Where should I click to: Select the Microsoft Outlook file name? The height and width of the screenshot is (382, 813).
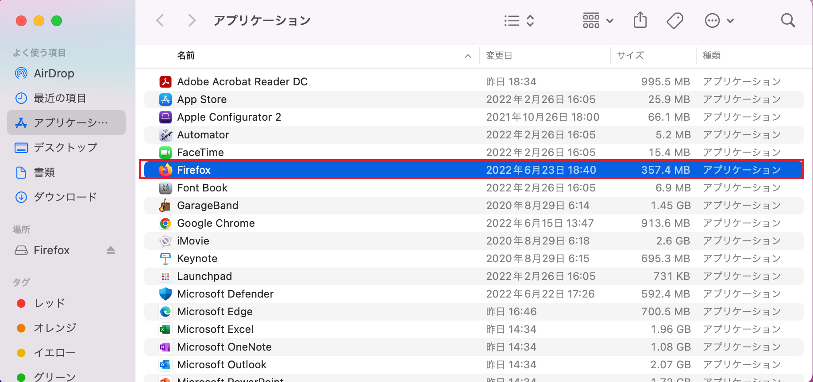click(222, 365)
